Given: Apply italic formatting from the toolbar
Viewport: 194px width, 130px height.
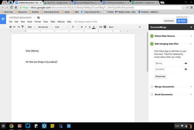Looking at the screenshot, I should [86, 27].
